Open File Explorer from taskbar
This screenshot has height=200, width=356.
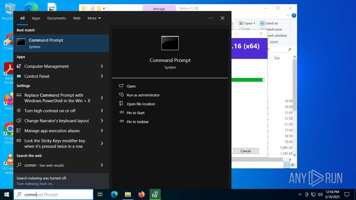128,194
